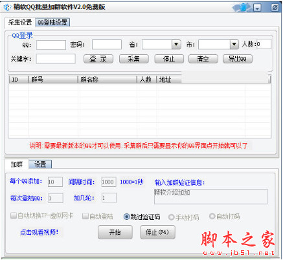
Task: Minimize window with the down-arrow button
Action: click(x=257, y=8)
